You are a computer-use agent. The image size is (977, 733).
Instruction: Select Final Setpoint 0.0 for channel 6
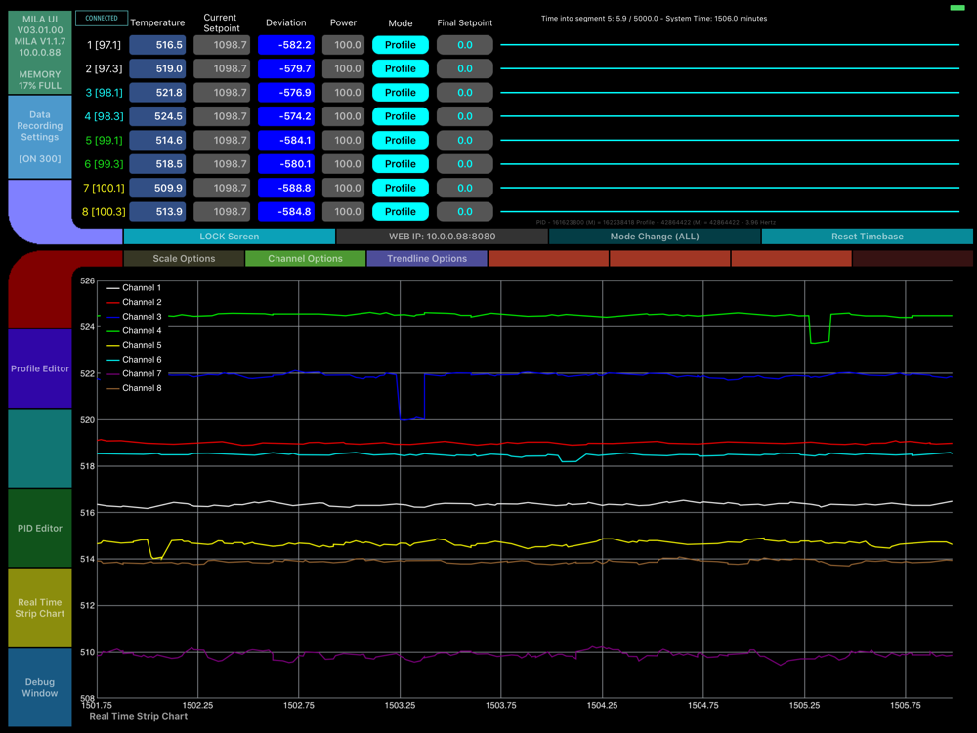[465, 164]
